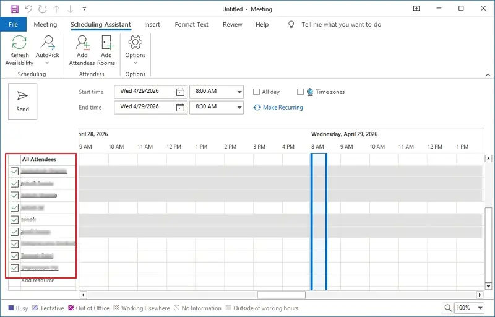Screen dimensions: 495x317
Task: Click the Redo arrow icon
Action: [42, 9]
